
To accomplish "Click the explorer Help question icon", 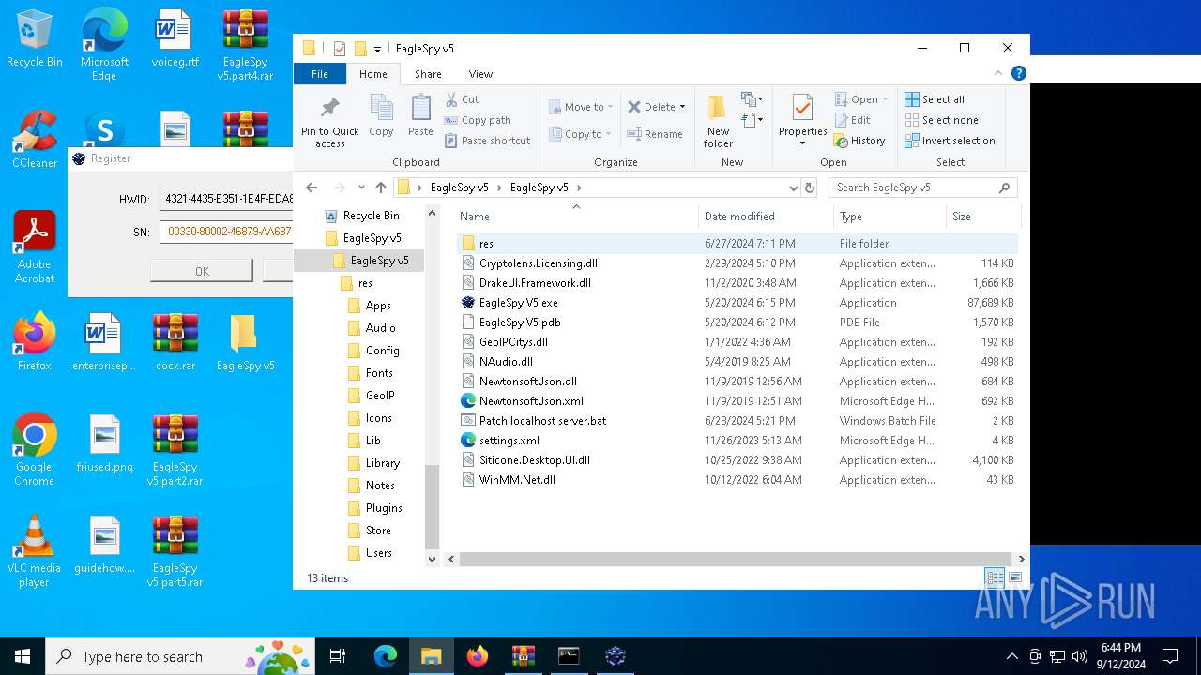I will pyautogui.click(x=1018, y=73).
